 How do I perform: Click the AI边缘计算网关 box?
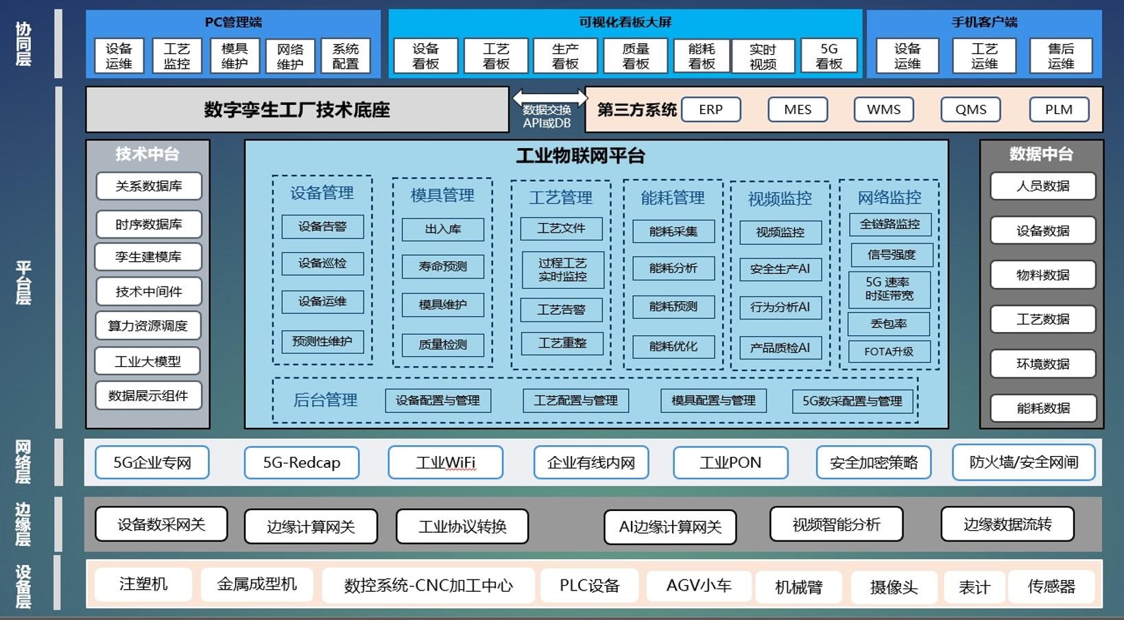coord(670,527)
